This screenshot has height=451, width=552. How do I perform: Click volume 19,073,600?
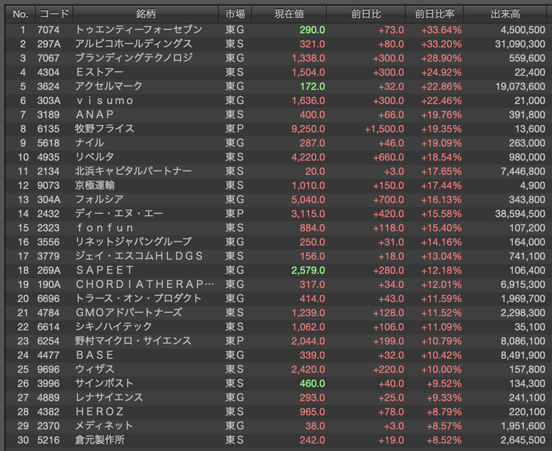click(x=520, y=86)
